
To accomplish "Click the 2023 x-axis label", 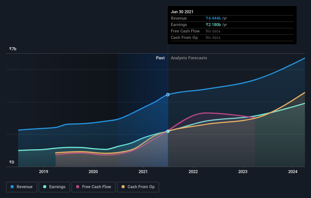I will pyautogui.click(x=243, y=172).
